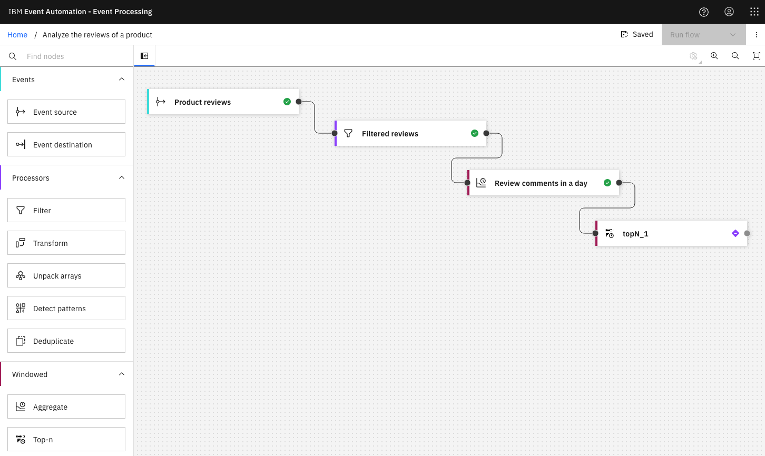Click in the Find nodes search field
This screenshot has width=765, height=456.
(74, 56)
